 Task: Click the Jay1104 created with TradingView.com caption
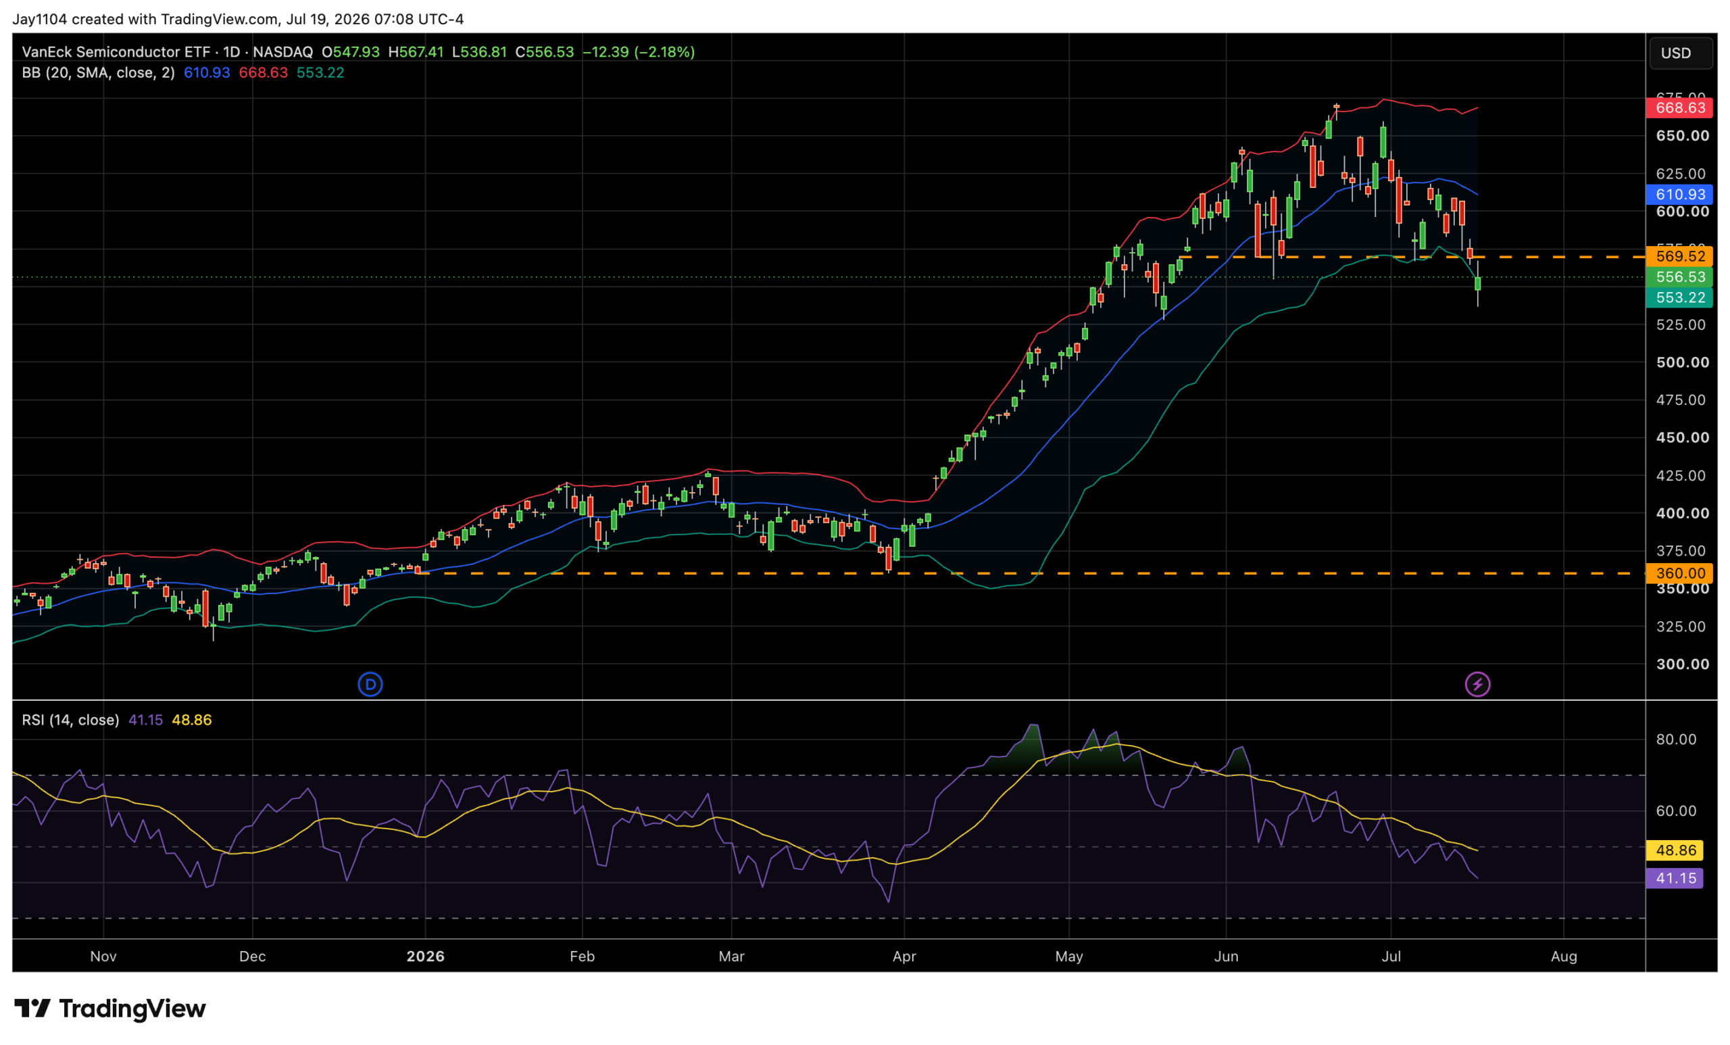[x=238, y=19]
